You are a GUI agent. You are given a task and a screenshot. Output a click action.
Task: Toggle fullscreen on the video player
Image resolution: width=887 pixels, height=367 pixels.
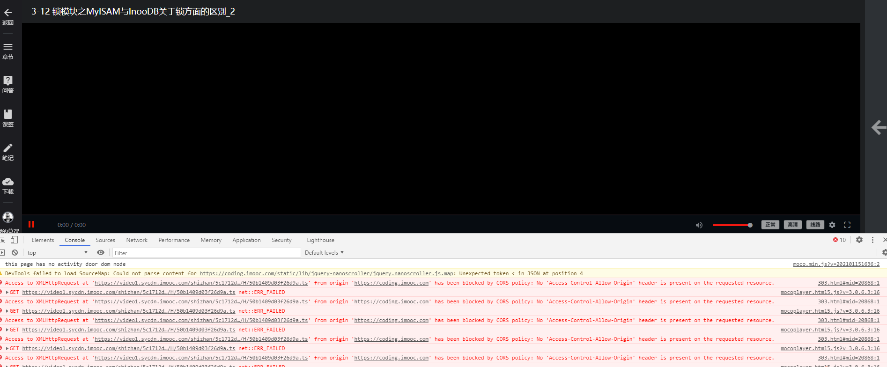847,225
